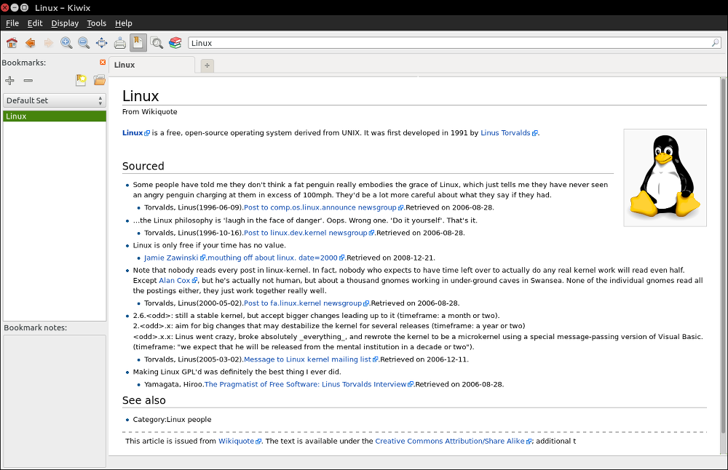The height and width of the screenshot is (470, 728).
Task: Close the Bookmarks panel
Action: tap(103, 63)
